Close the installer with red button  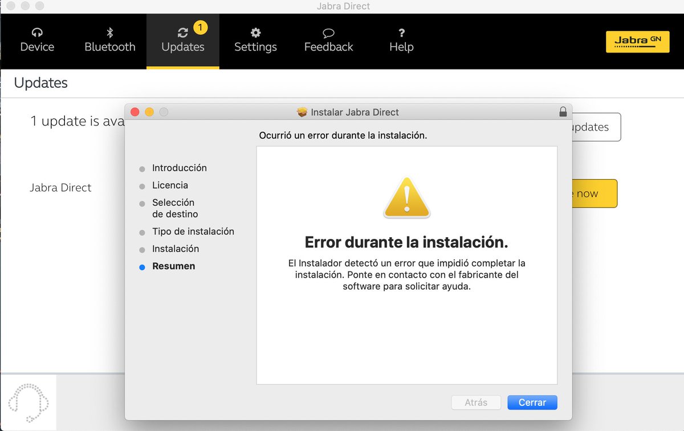135,112
